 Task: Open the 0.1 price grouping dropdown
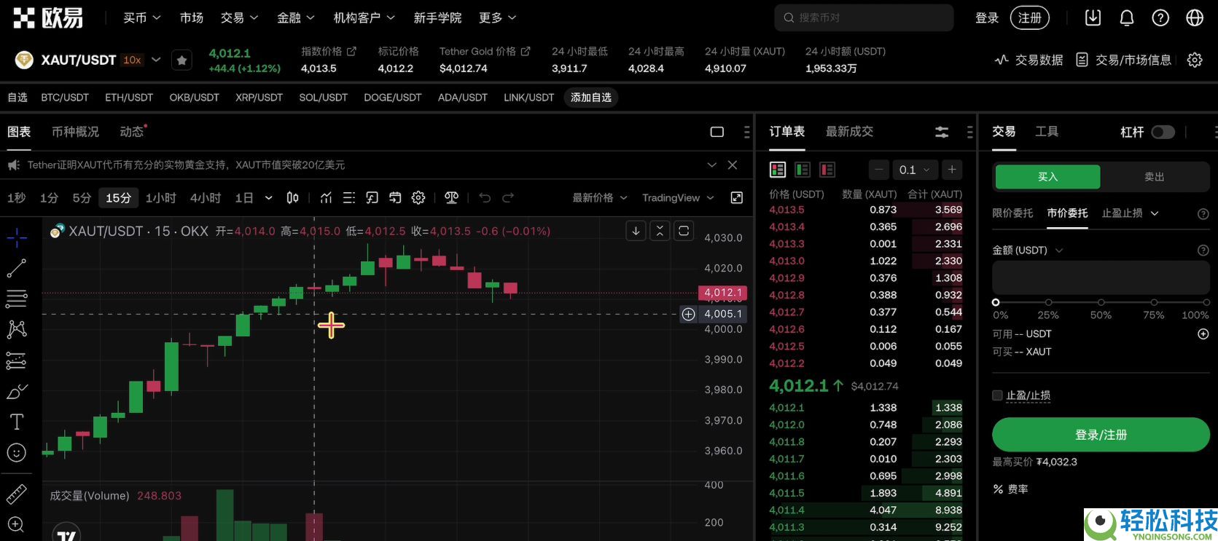pyautogui.click(x=914, y=170)
